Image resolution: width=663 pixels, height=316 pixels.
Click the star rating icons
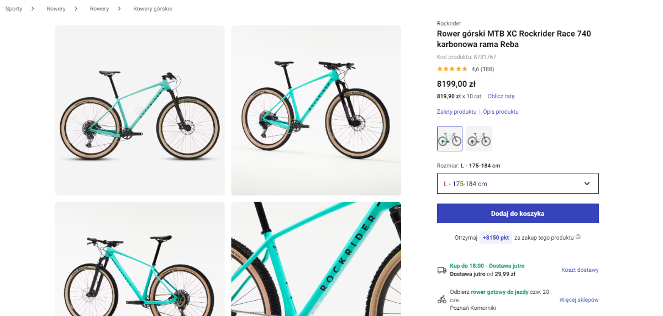pos(452,69)
